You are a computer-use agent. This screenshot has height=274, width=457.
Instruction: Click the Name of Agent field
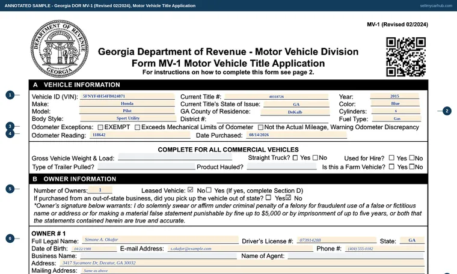tap(355, 256)
